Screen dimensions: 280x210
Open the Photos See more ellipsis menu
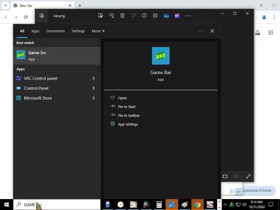pyautogui.click(x=188, y=16)
